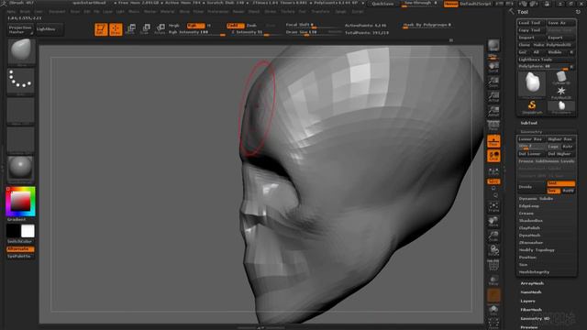Select the SimpleBrush tool thumbnail

532,107
